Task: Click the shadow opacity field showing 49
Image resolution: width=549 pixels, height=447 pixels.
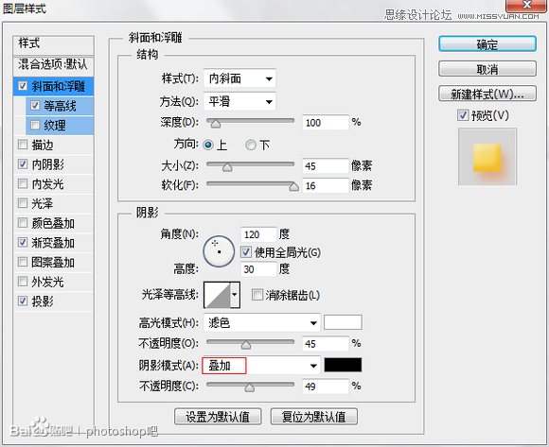Action: [326, 387]
